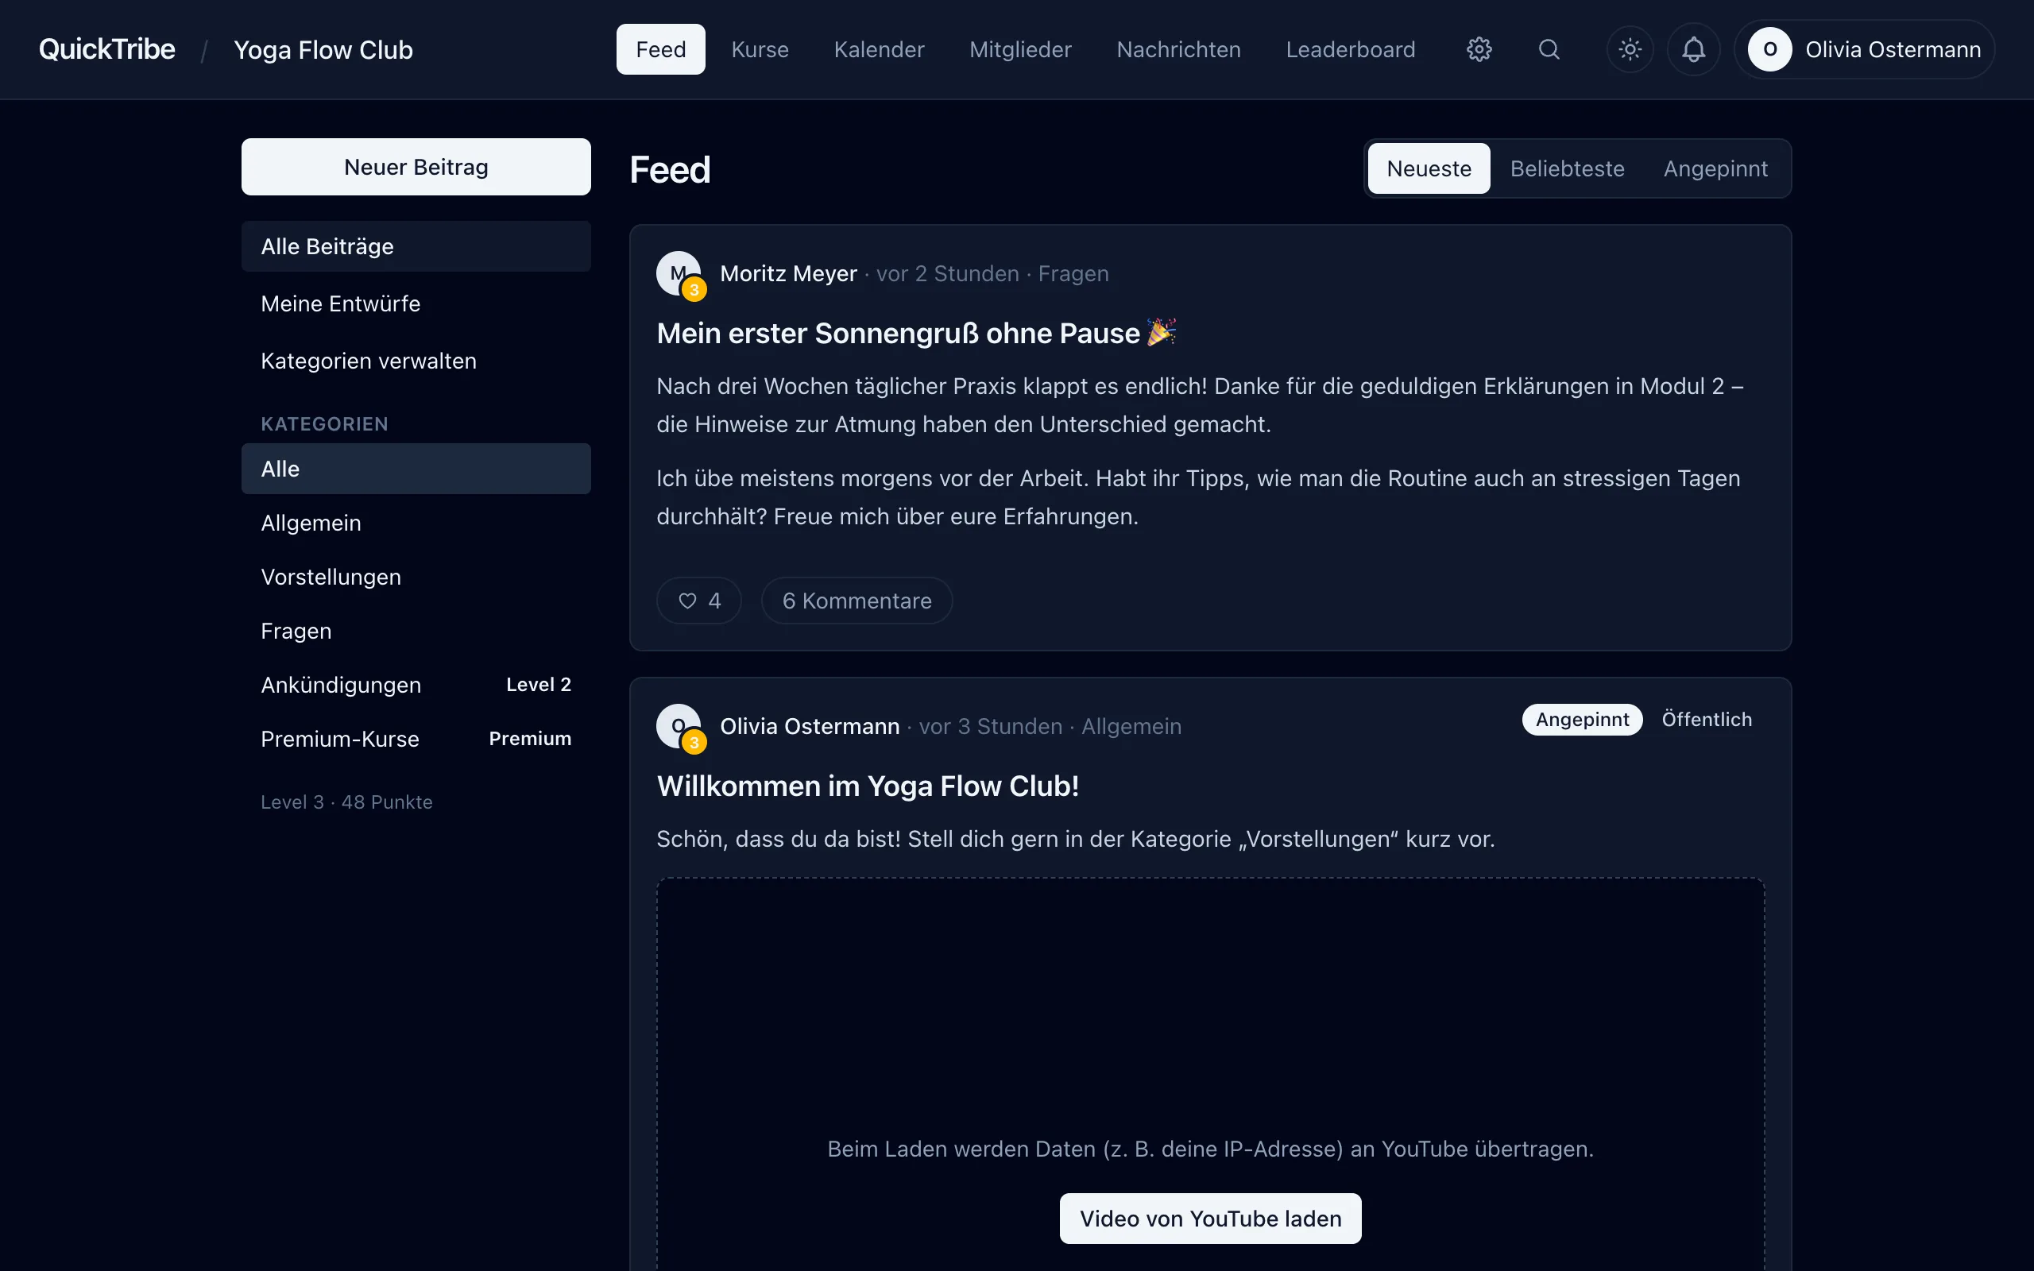Open 6 Kommentare on Moritz's post
The height and width of the screenshot is (1271, 2034).
857,601
